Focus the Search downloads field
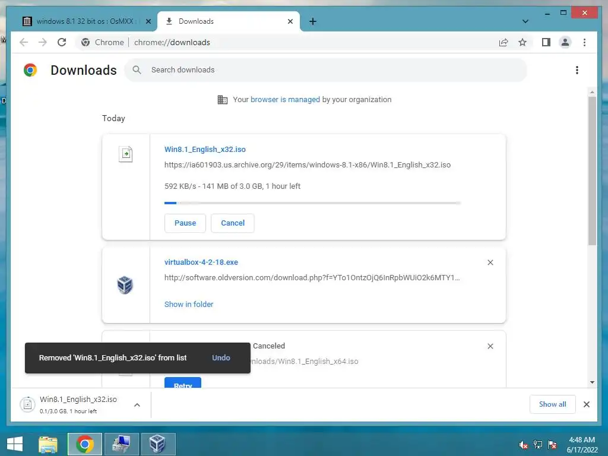This screenshot has height=456, width=608. 325,70
